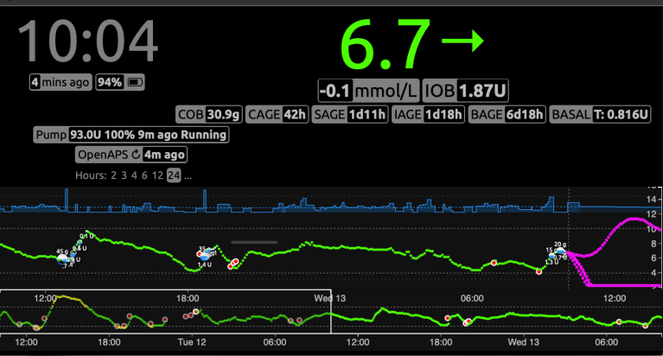Click the flat trend arrow icon
The height and width of the screenshot is (356, 663).
click(x=462, y=41)
